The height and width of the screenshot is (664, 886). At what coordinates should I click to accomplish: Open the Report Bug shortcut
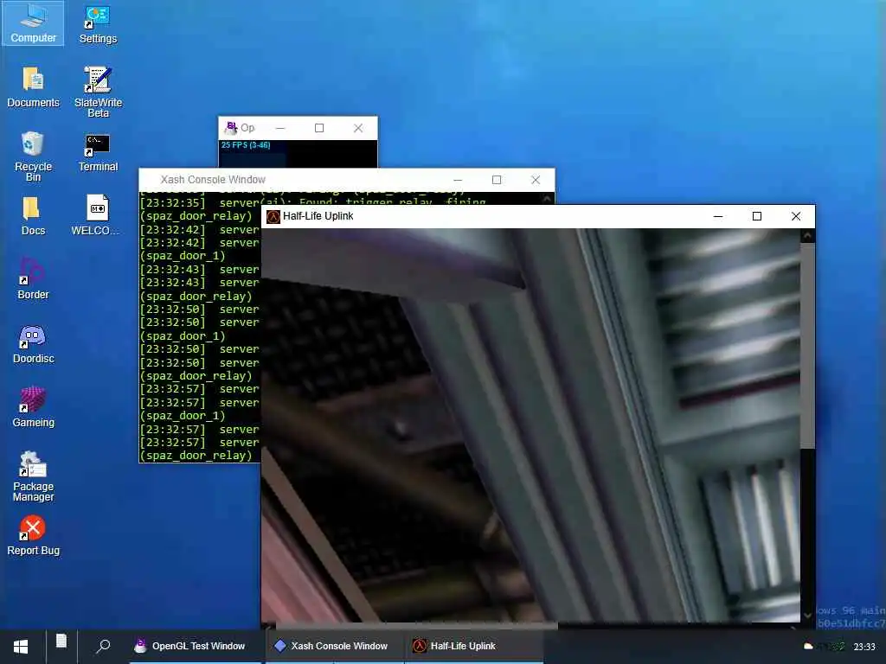33,535
